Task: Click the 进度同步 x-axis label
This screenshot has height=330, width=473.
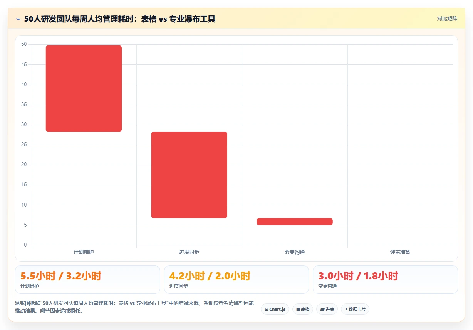Action: click(x=189, y=252)
